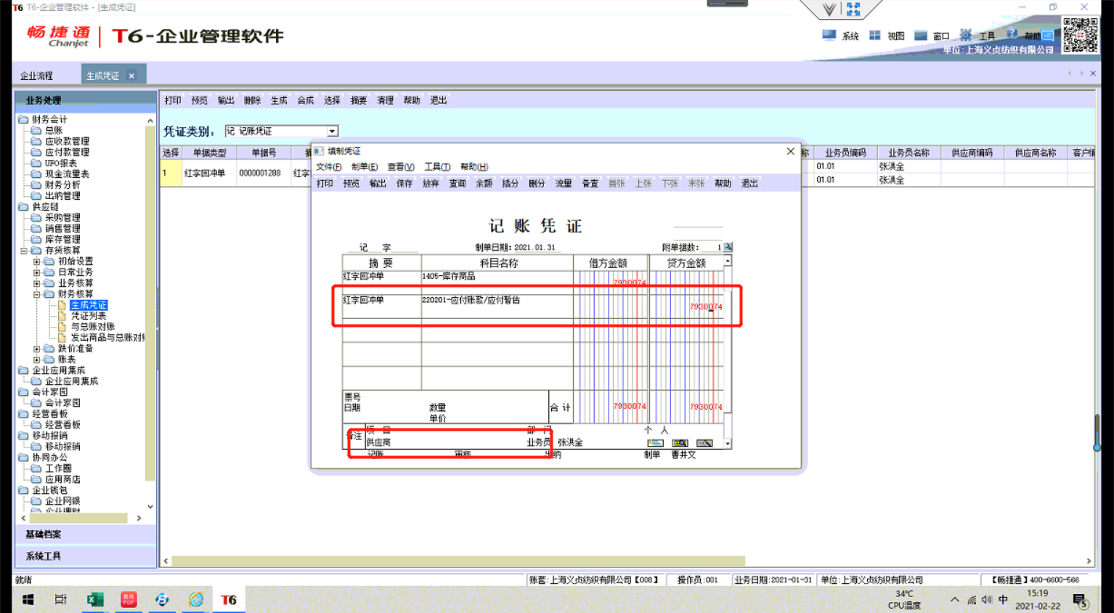Open the 凭证类别 dropdown
Screen dimensions: 1114x613
coord(332,131)
